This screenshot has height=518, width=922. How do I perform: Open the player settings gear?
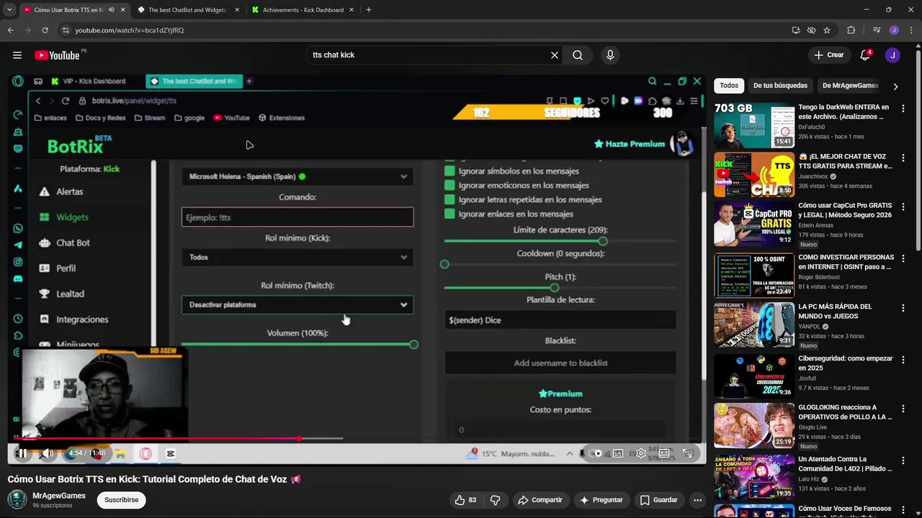641,453
